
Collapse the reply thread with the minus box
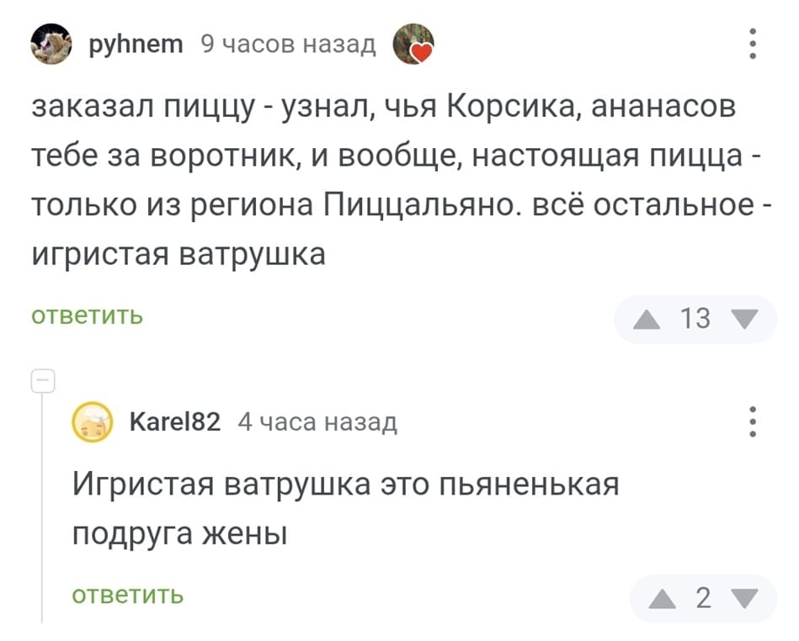click(42, 380)
